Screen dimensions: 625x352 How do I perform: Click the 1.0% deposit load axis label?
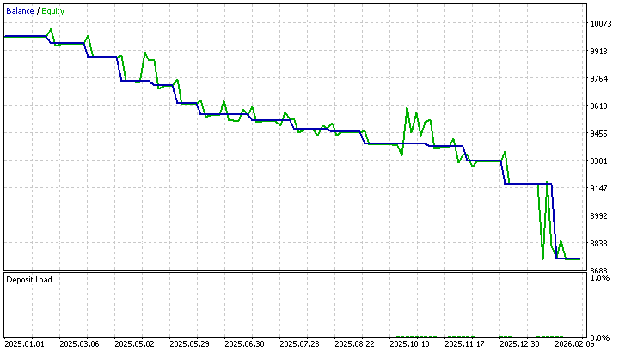tap(600, 278)
